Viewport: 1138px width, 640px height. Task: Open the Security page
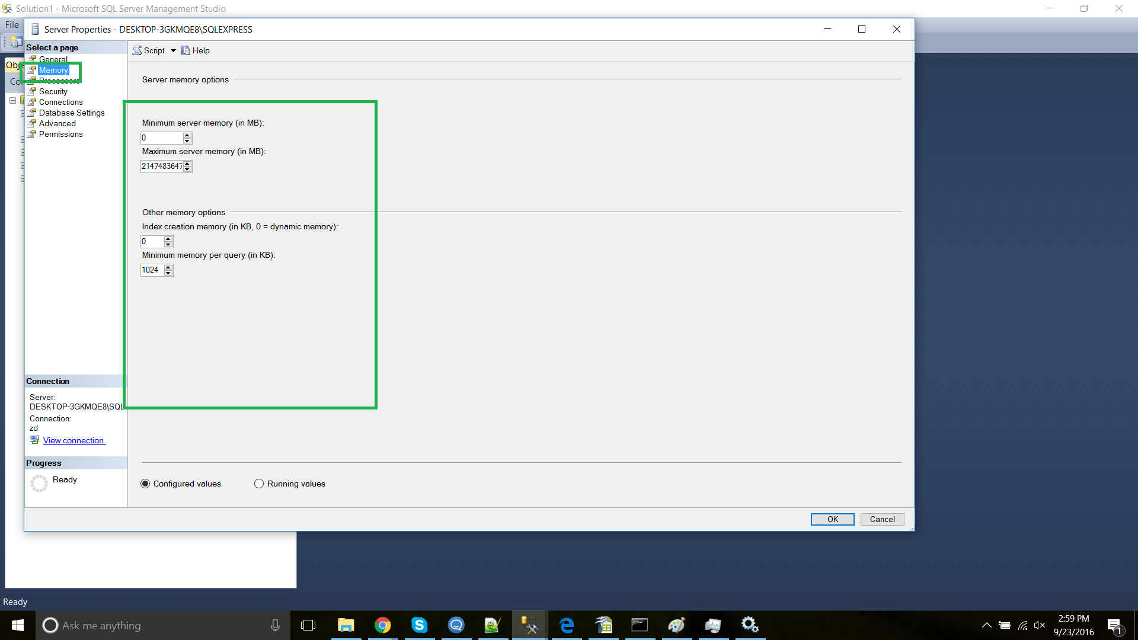[53, 91]
